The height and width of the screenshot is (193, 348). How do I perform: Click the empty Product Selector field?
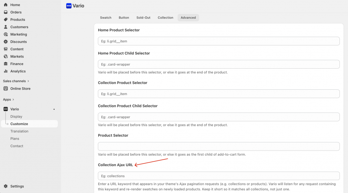point(219,146)
